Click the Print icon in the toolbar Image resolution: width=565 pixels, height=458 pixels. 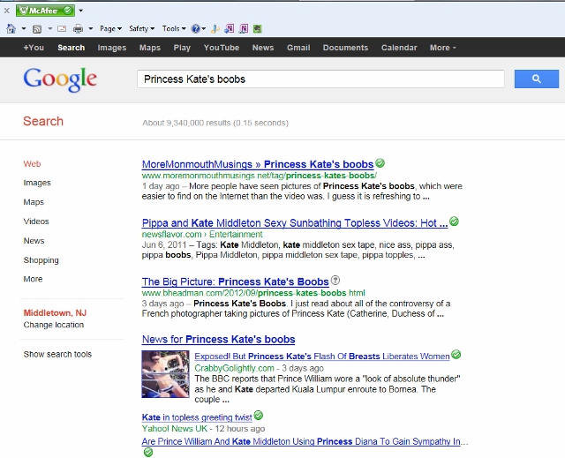(78, 28)
